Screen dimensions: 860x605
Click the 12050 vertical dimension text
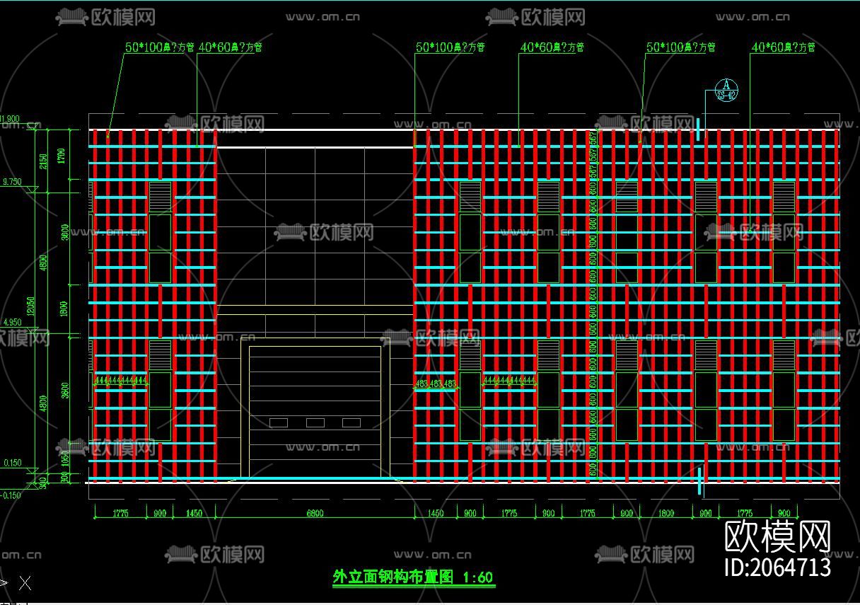30,306
